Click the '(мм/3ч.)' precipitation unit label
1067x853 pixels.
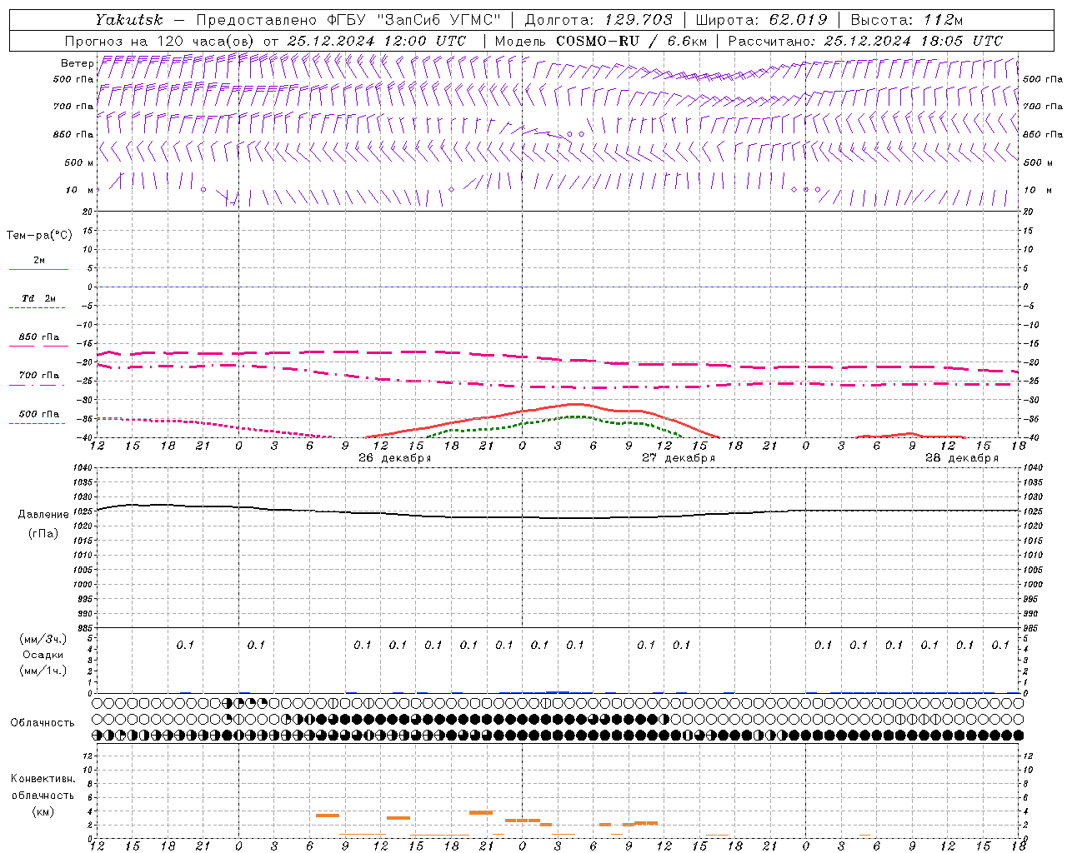click(43, 639)
